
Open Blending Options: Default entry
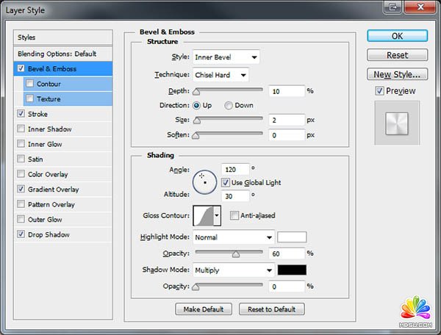[57, 54]
